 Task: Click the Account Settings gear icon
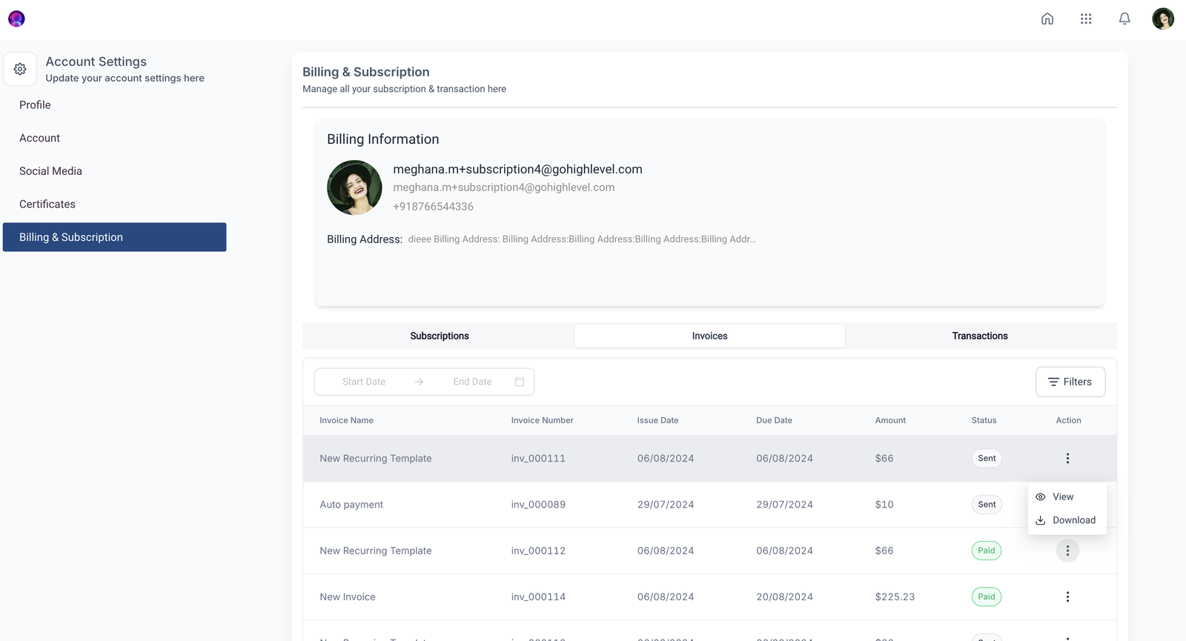(x=20, y=69)
